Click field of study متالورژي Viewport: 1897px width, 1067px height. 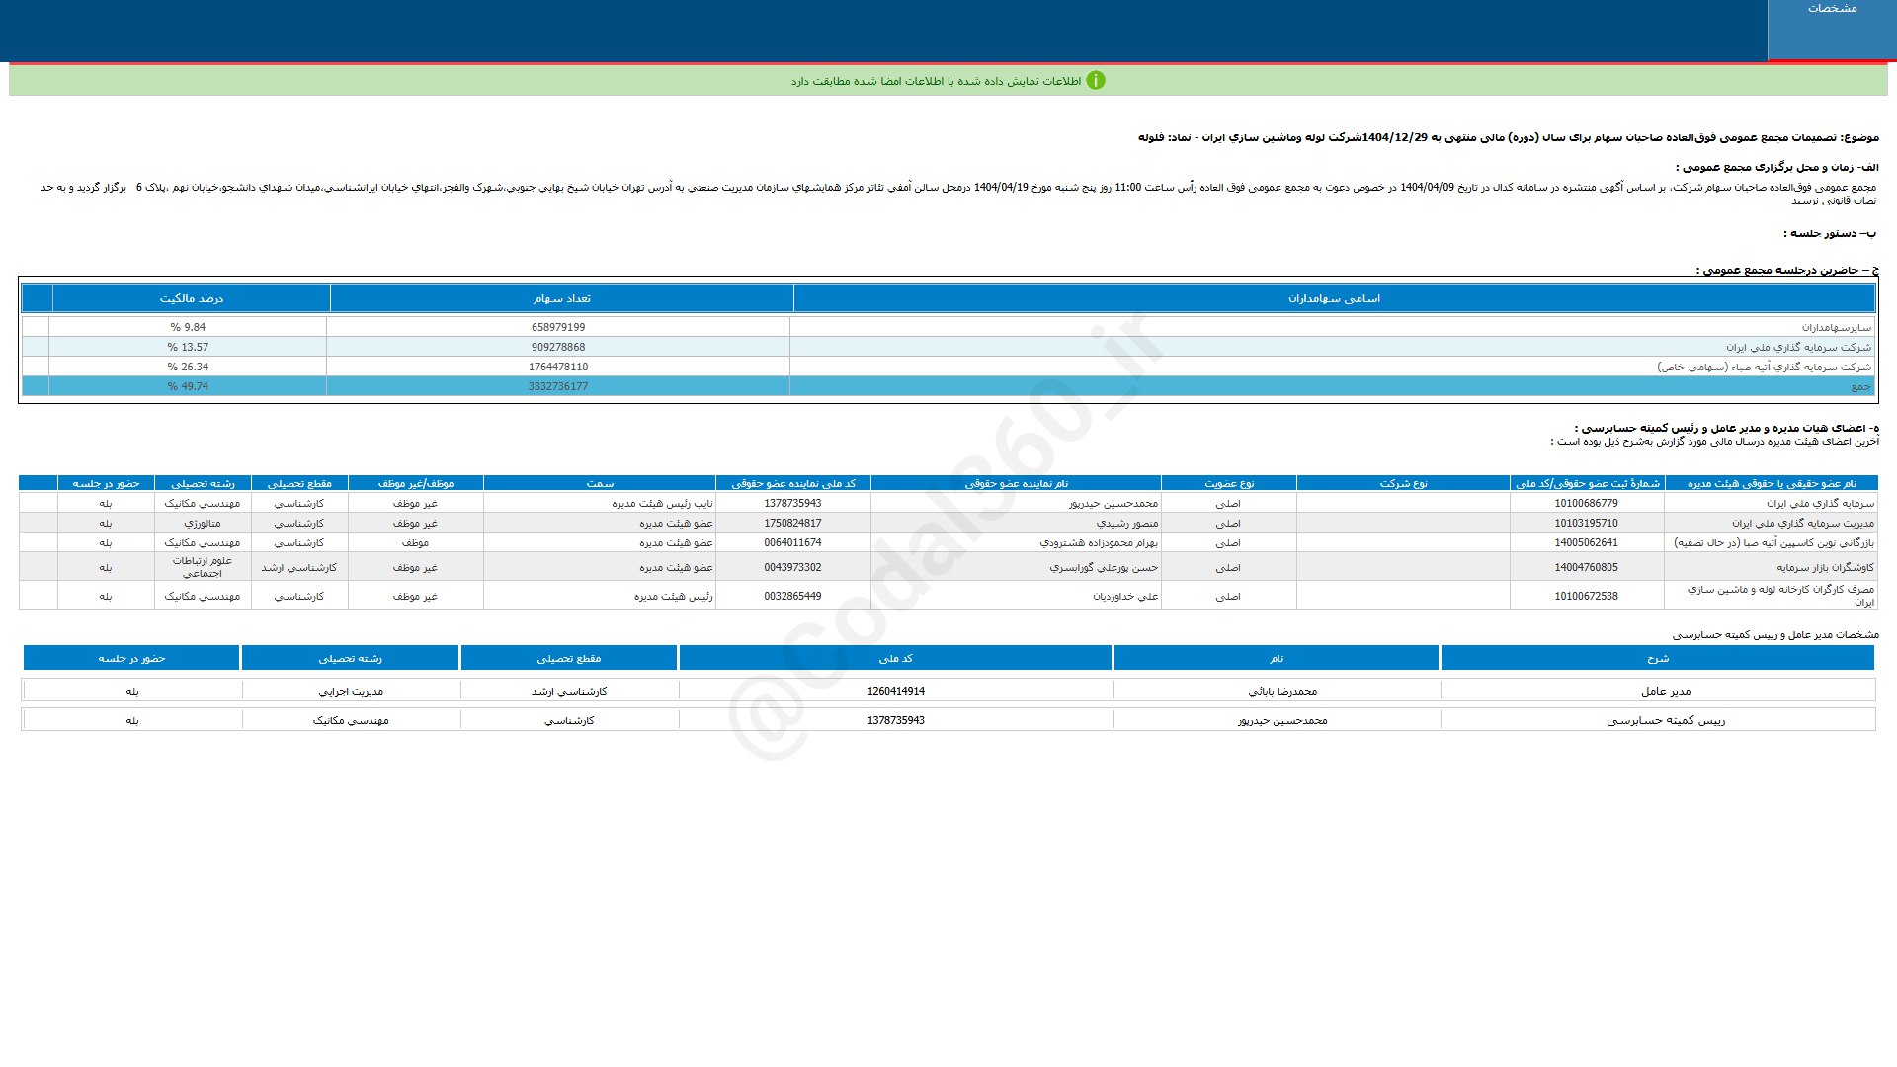tap(203, 523)
